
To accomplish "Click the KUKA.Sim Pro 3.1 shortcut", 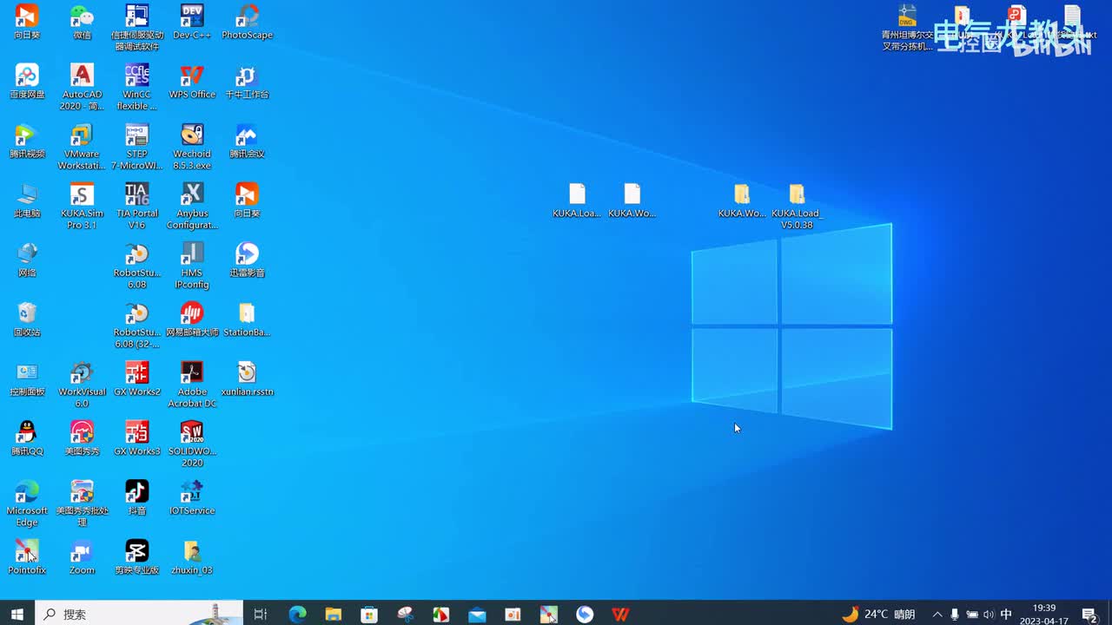I will 82,206.
